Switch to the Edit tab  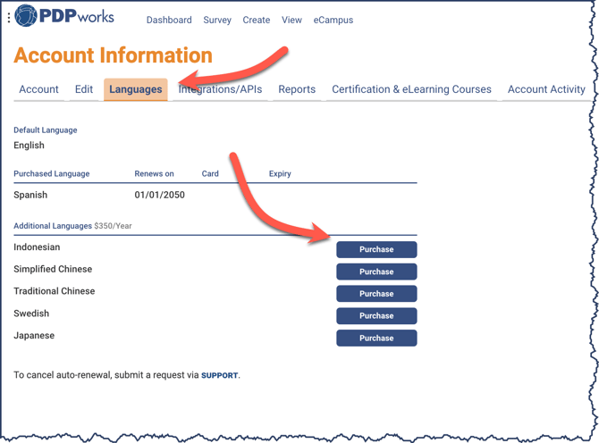(x=84, y=89)
